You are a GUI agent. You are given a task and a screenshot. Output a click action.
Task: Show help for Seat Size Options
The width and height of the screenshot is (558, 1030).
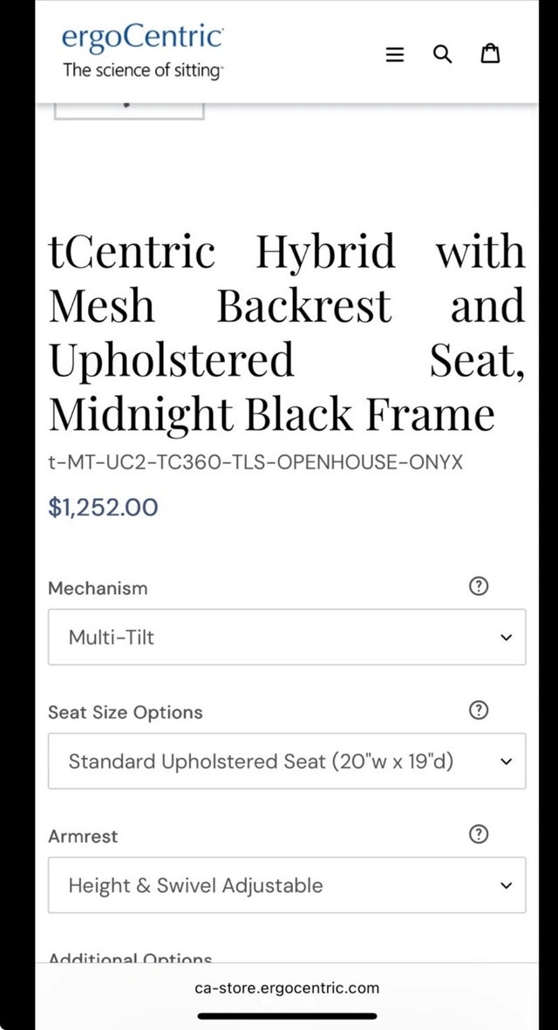(478, 711)
